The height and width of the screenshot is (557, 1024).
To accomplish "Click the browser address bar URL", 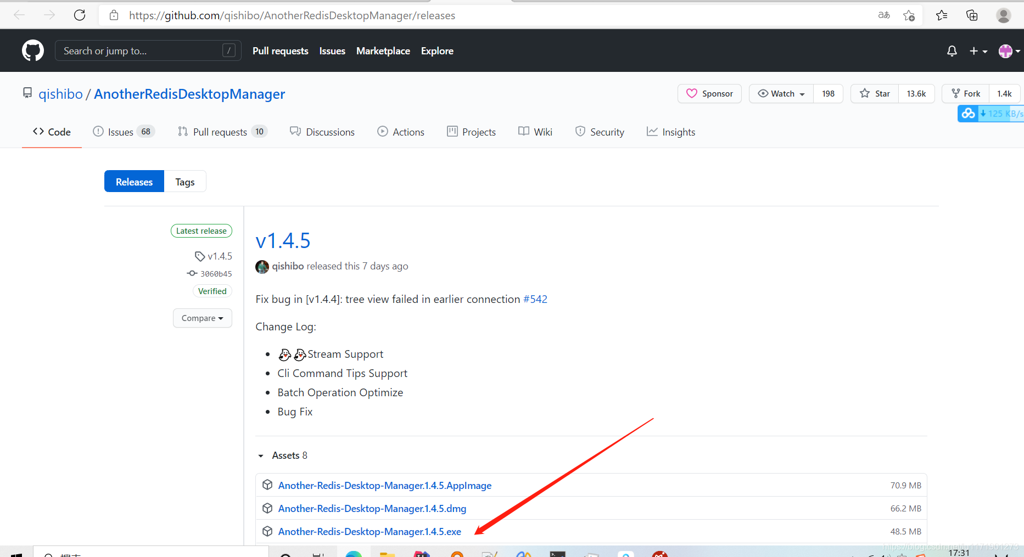I will pyautogui.click(x=292, y=15).
